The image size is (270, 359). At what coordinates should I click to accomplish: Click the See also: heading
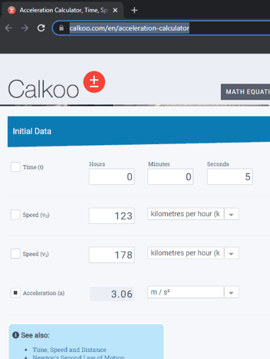click(35, 335)
